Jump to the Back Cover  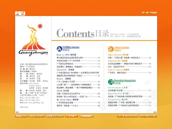pyautogui.click(x=55, y=116)
